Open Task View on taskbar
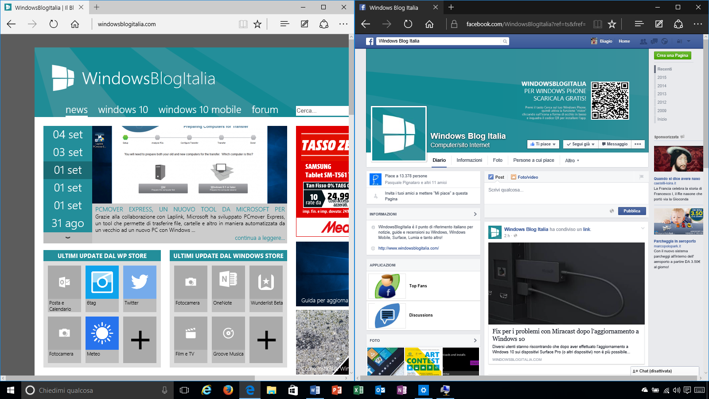709x399 pixels. (184, 390)
